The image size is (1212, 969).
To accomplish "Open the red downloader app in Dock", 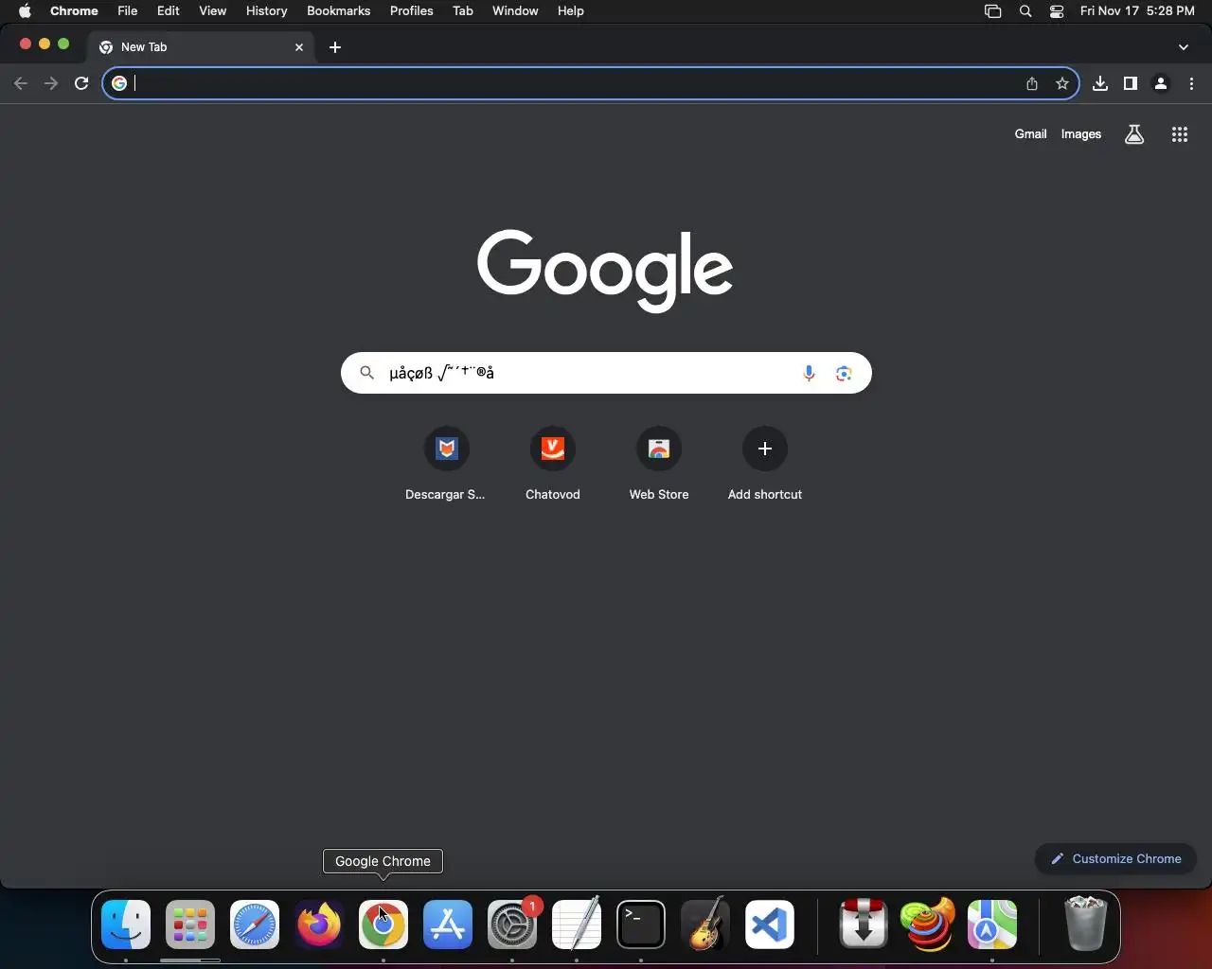I will 864,925.
